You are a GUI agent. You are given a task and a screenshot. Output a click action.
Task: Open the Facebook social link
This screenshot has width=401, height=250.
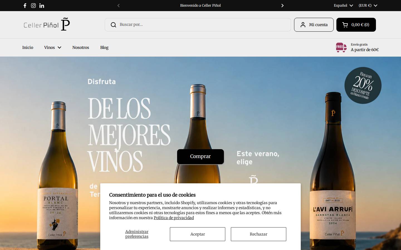pos(25,6)
